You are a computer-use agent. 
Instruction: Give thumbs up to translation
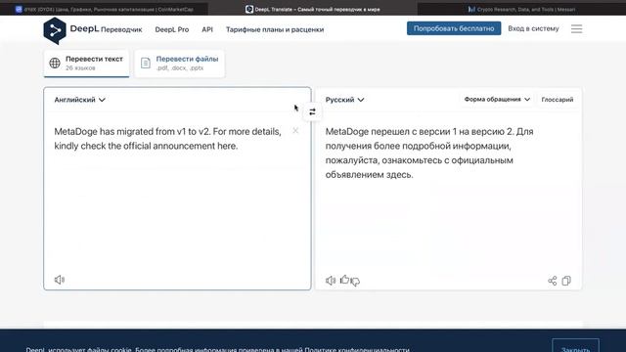tap(344, 280)
